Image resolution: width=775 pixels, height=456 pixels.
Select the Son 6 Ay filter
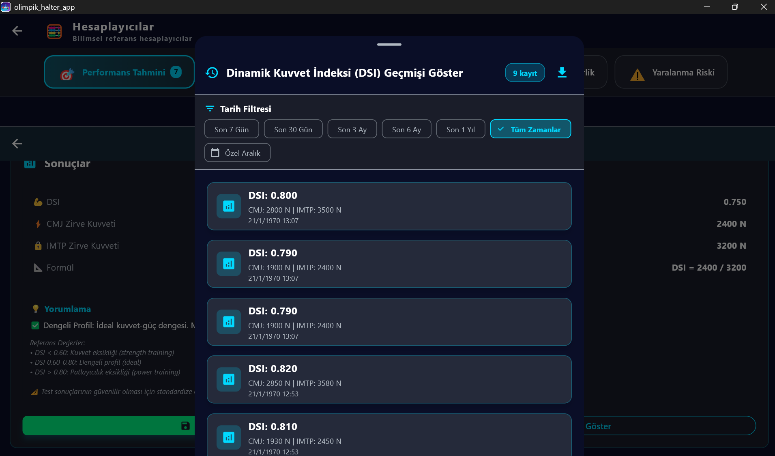pos(406,129)
